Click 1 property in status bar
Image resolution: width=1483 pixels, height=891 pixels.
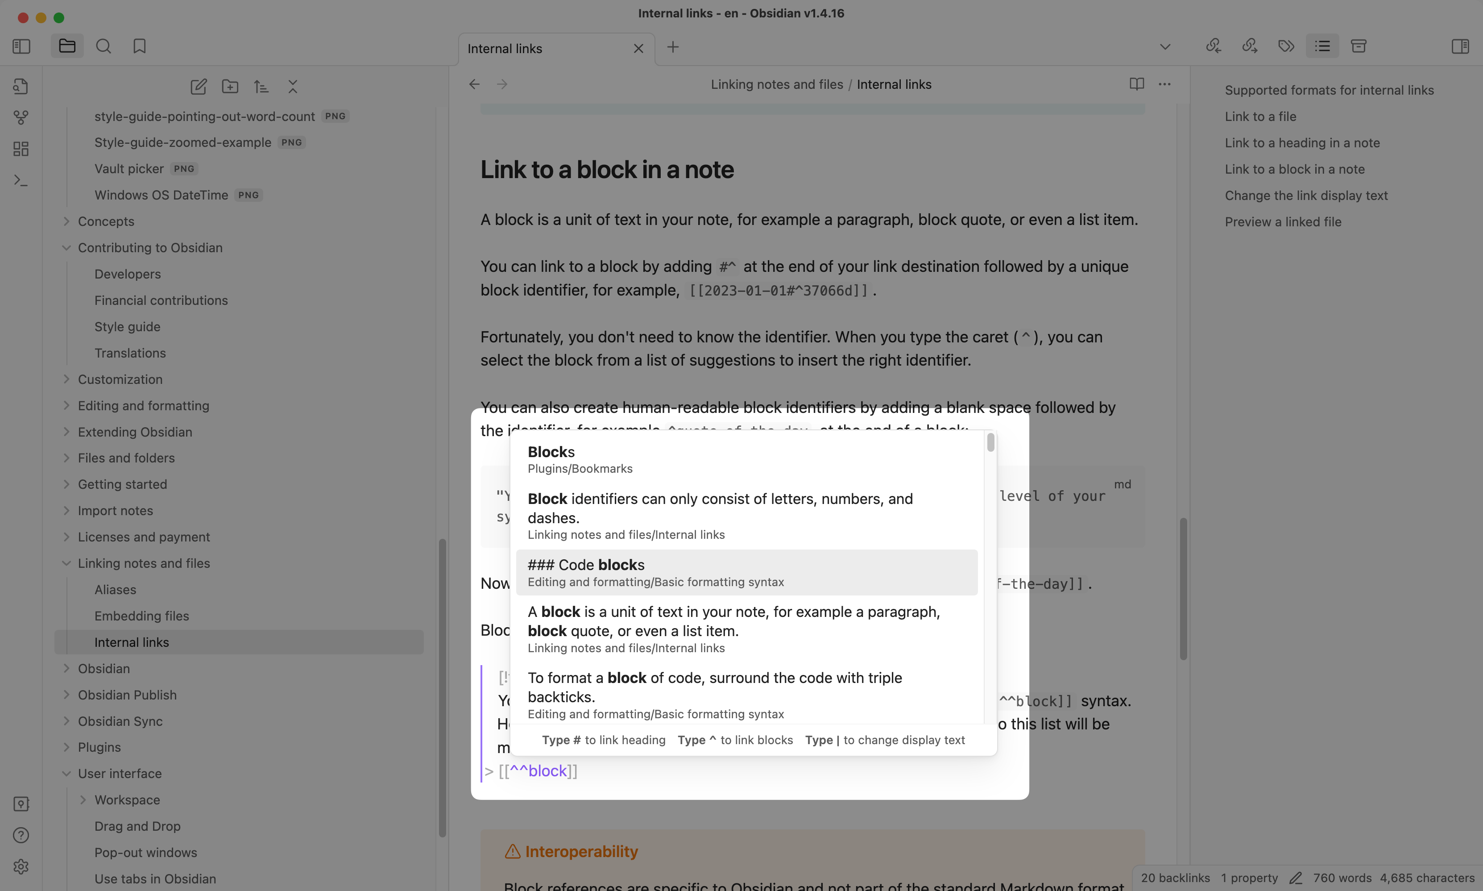(1250, 878)
